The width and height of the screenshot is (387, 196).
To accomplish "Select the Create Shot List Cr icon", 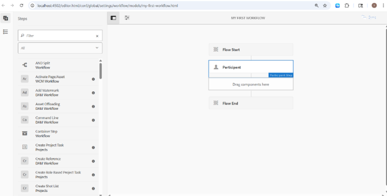I will pos(24,188).
